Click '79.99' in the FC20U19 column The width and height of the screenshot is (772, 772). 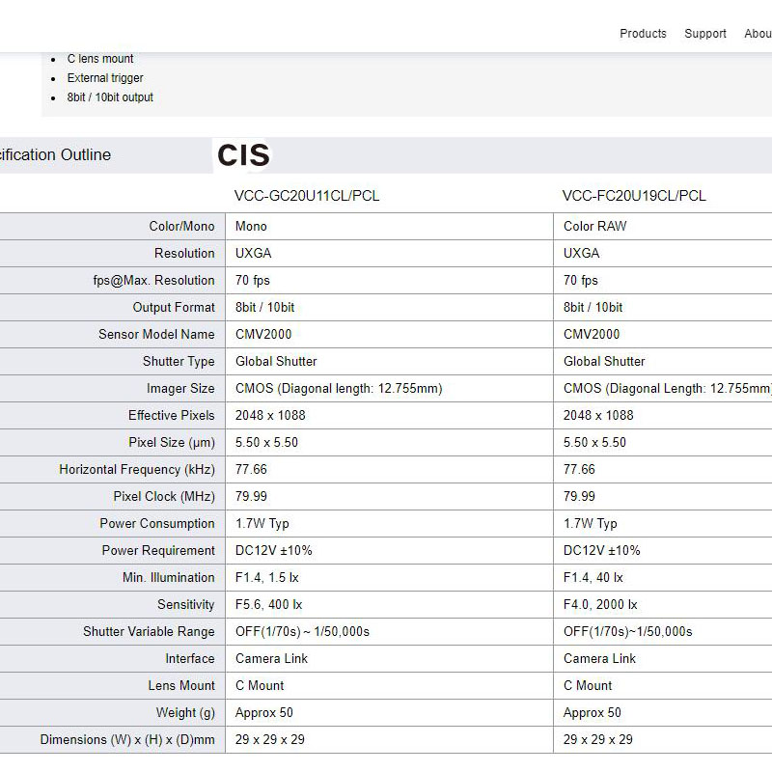tap(579, 497)
